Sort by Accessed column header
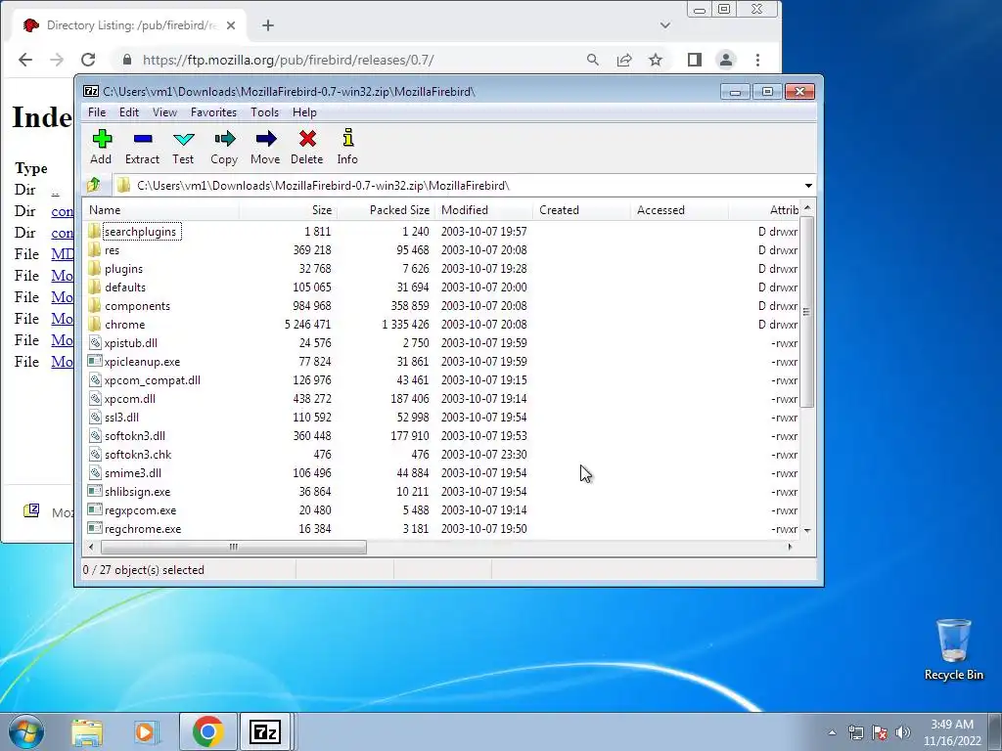Image resolution: width=1002 pixels, height=751 pixels. 679,210
